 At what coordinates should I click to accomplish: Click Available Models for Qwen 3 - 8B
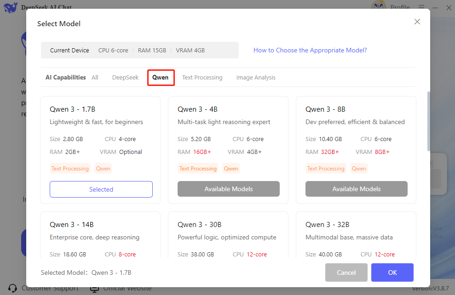pos(357,189)
